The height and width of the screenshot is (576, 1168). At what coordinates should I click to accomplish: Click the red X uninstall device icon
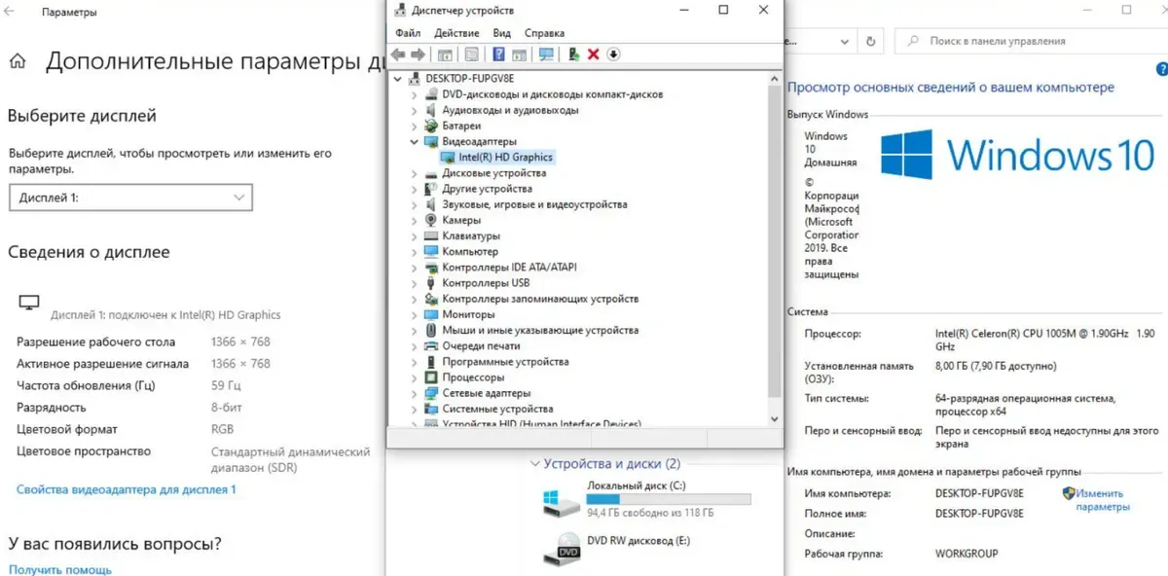click(x=594, y=54)
